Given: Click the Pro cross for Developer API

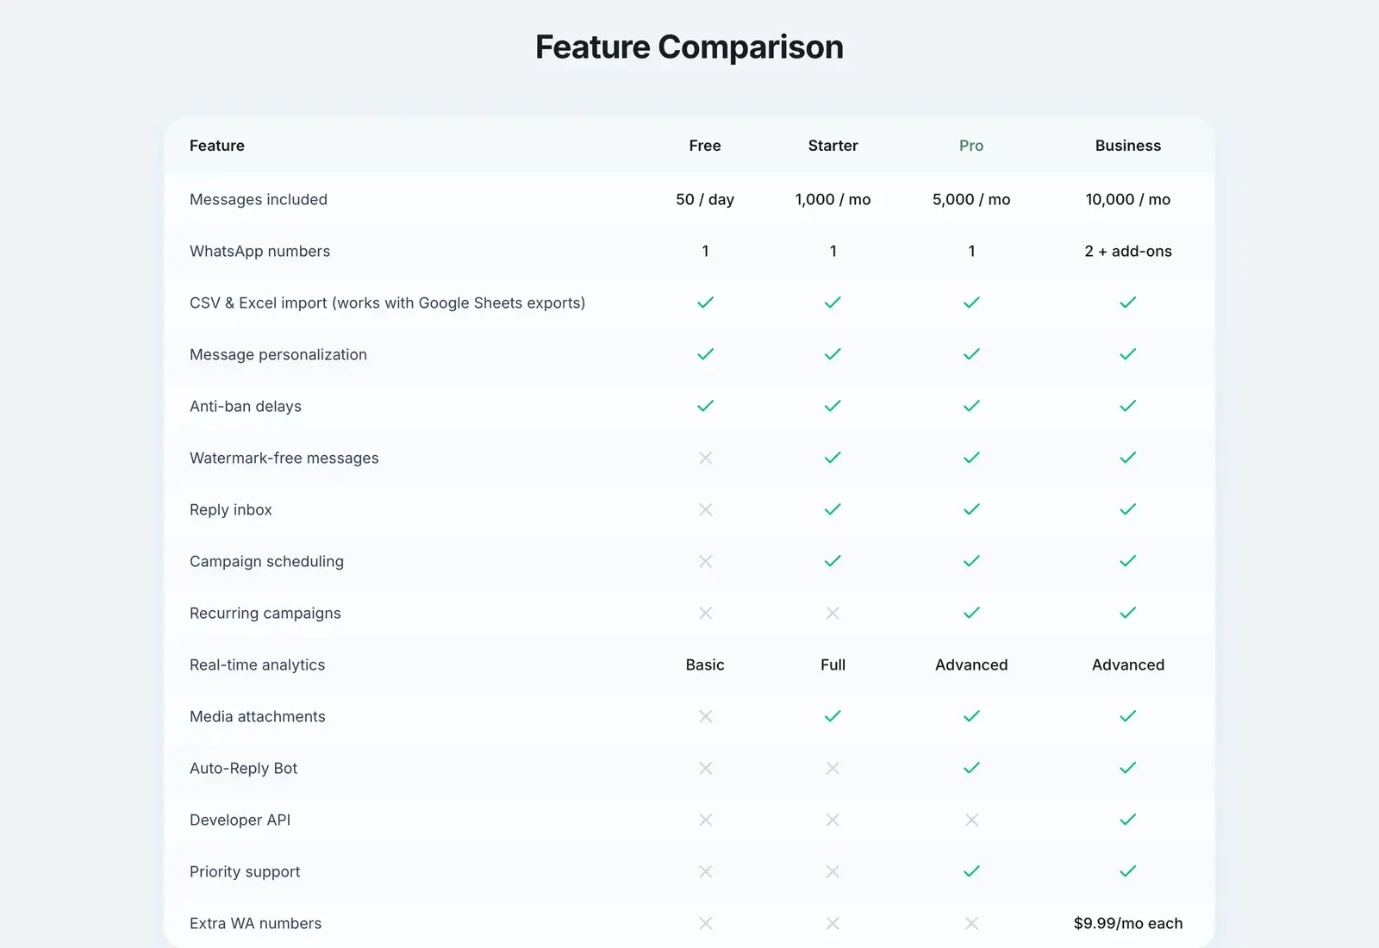Looking at the screenshot, I should [x=971, y=820].
